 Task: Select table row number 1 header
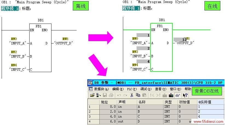(x=94, y=107)
